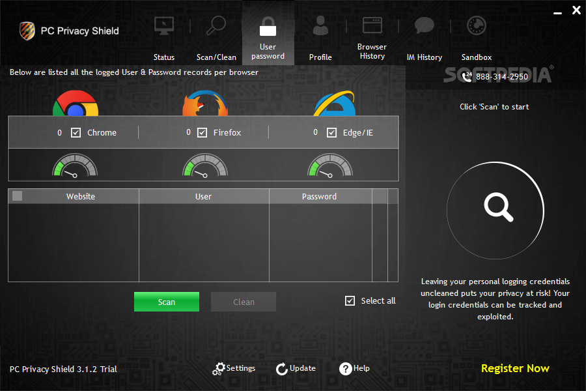Click the Settings gears icon
Screen dimensions: 586x391
pyautogui.click(x=219, y=369)
